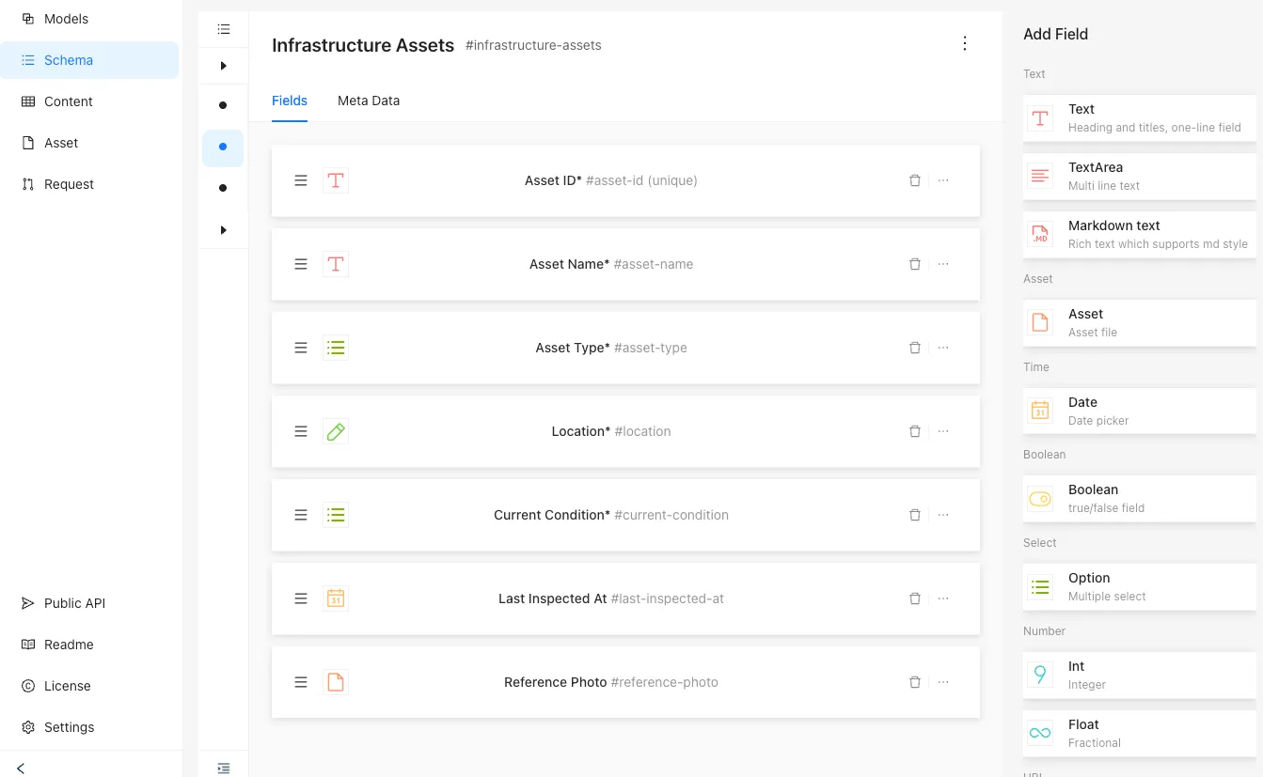Switch to the Meta Data tab
The height and width of the screenshot is (777, 1263).
pos(369,101)
